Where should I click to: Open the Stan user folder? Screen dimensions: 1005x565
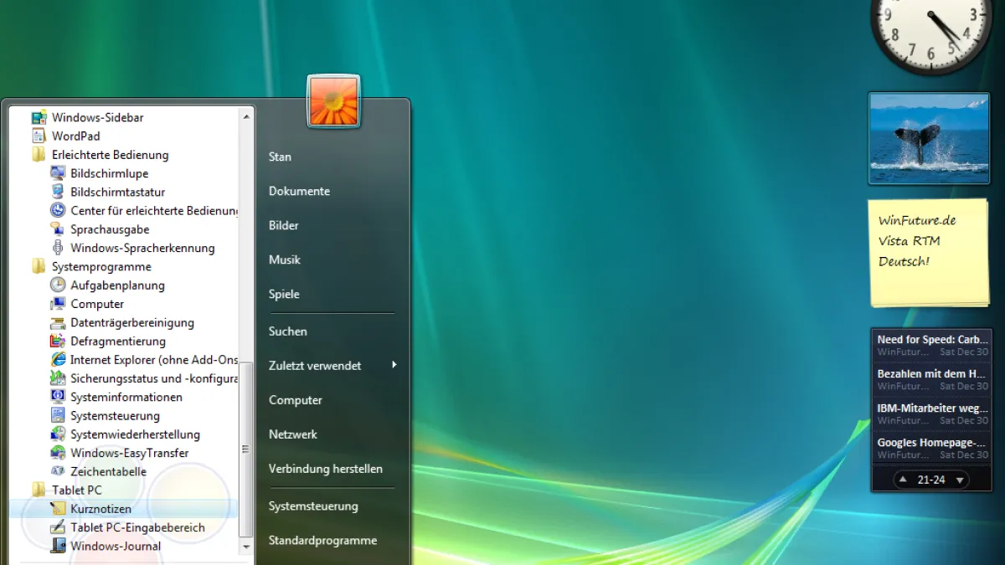[280, 157]
